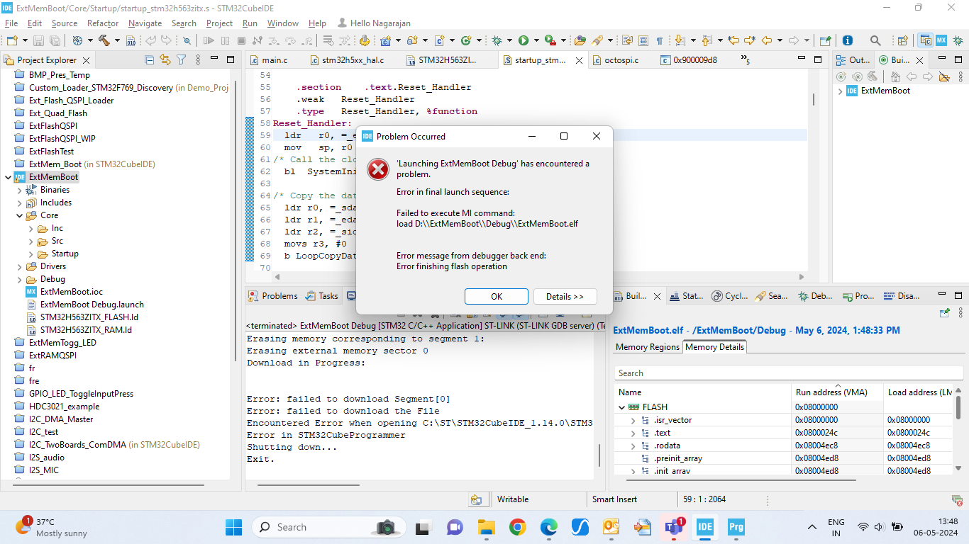
Task: Toggle Link with Editor in Project Explorer
Action: click(165, 60)
